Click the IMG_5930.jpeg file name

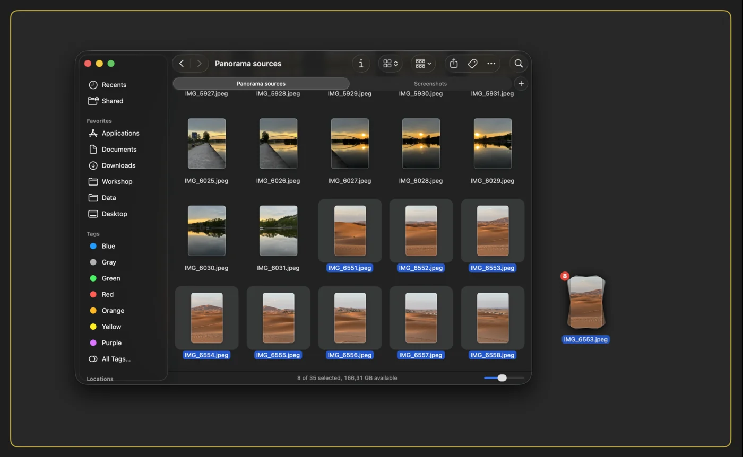pos(421,94)
